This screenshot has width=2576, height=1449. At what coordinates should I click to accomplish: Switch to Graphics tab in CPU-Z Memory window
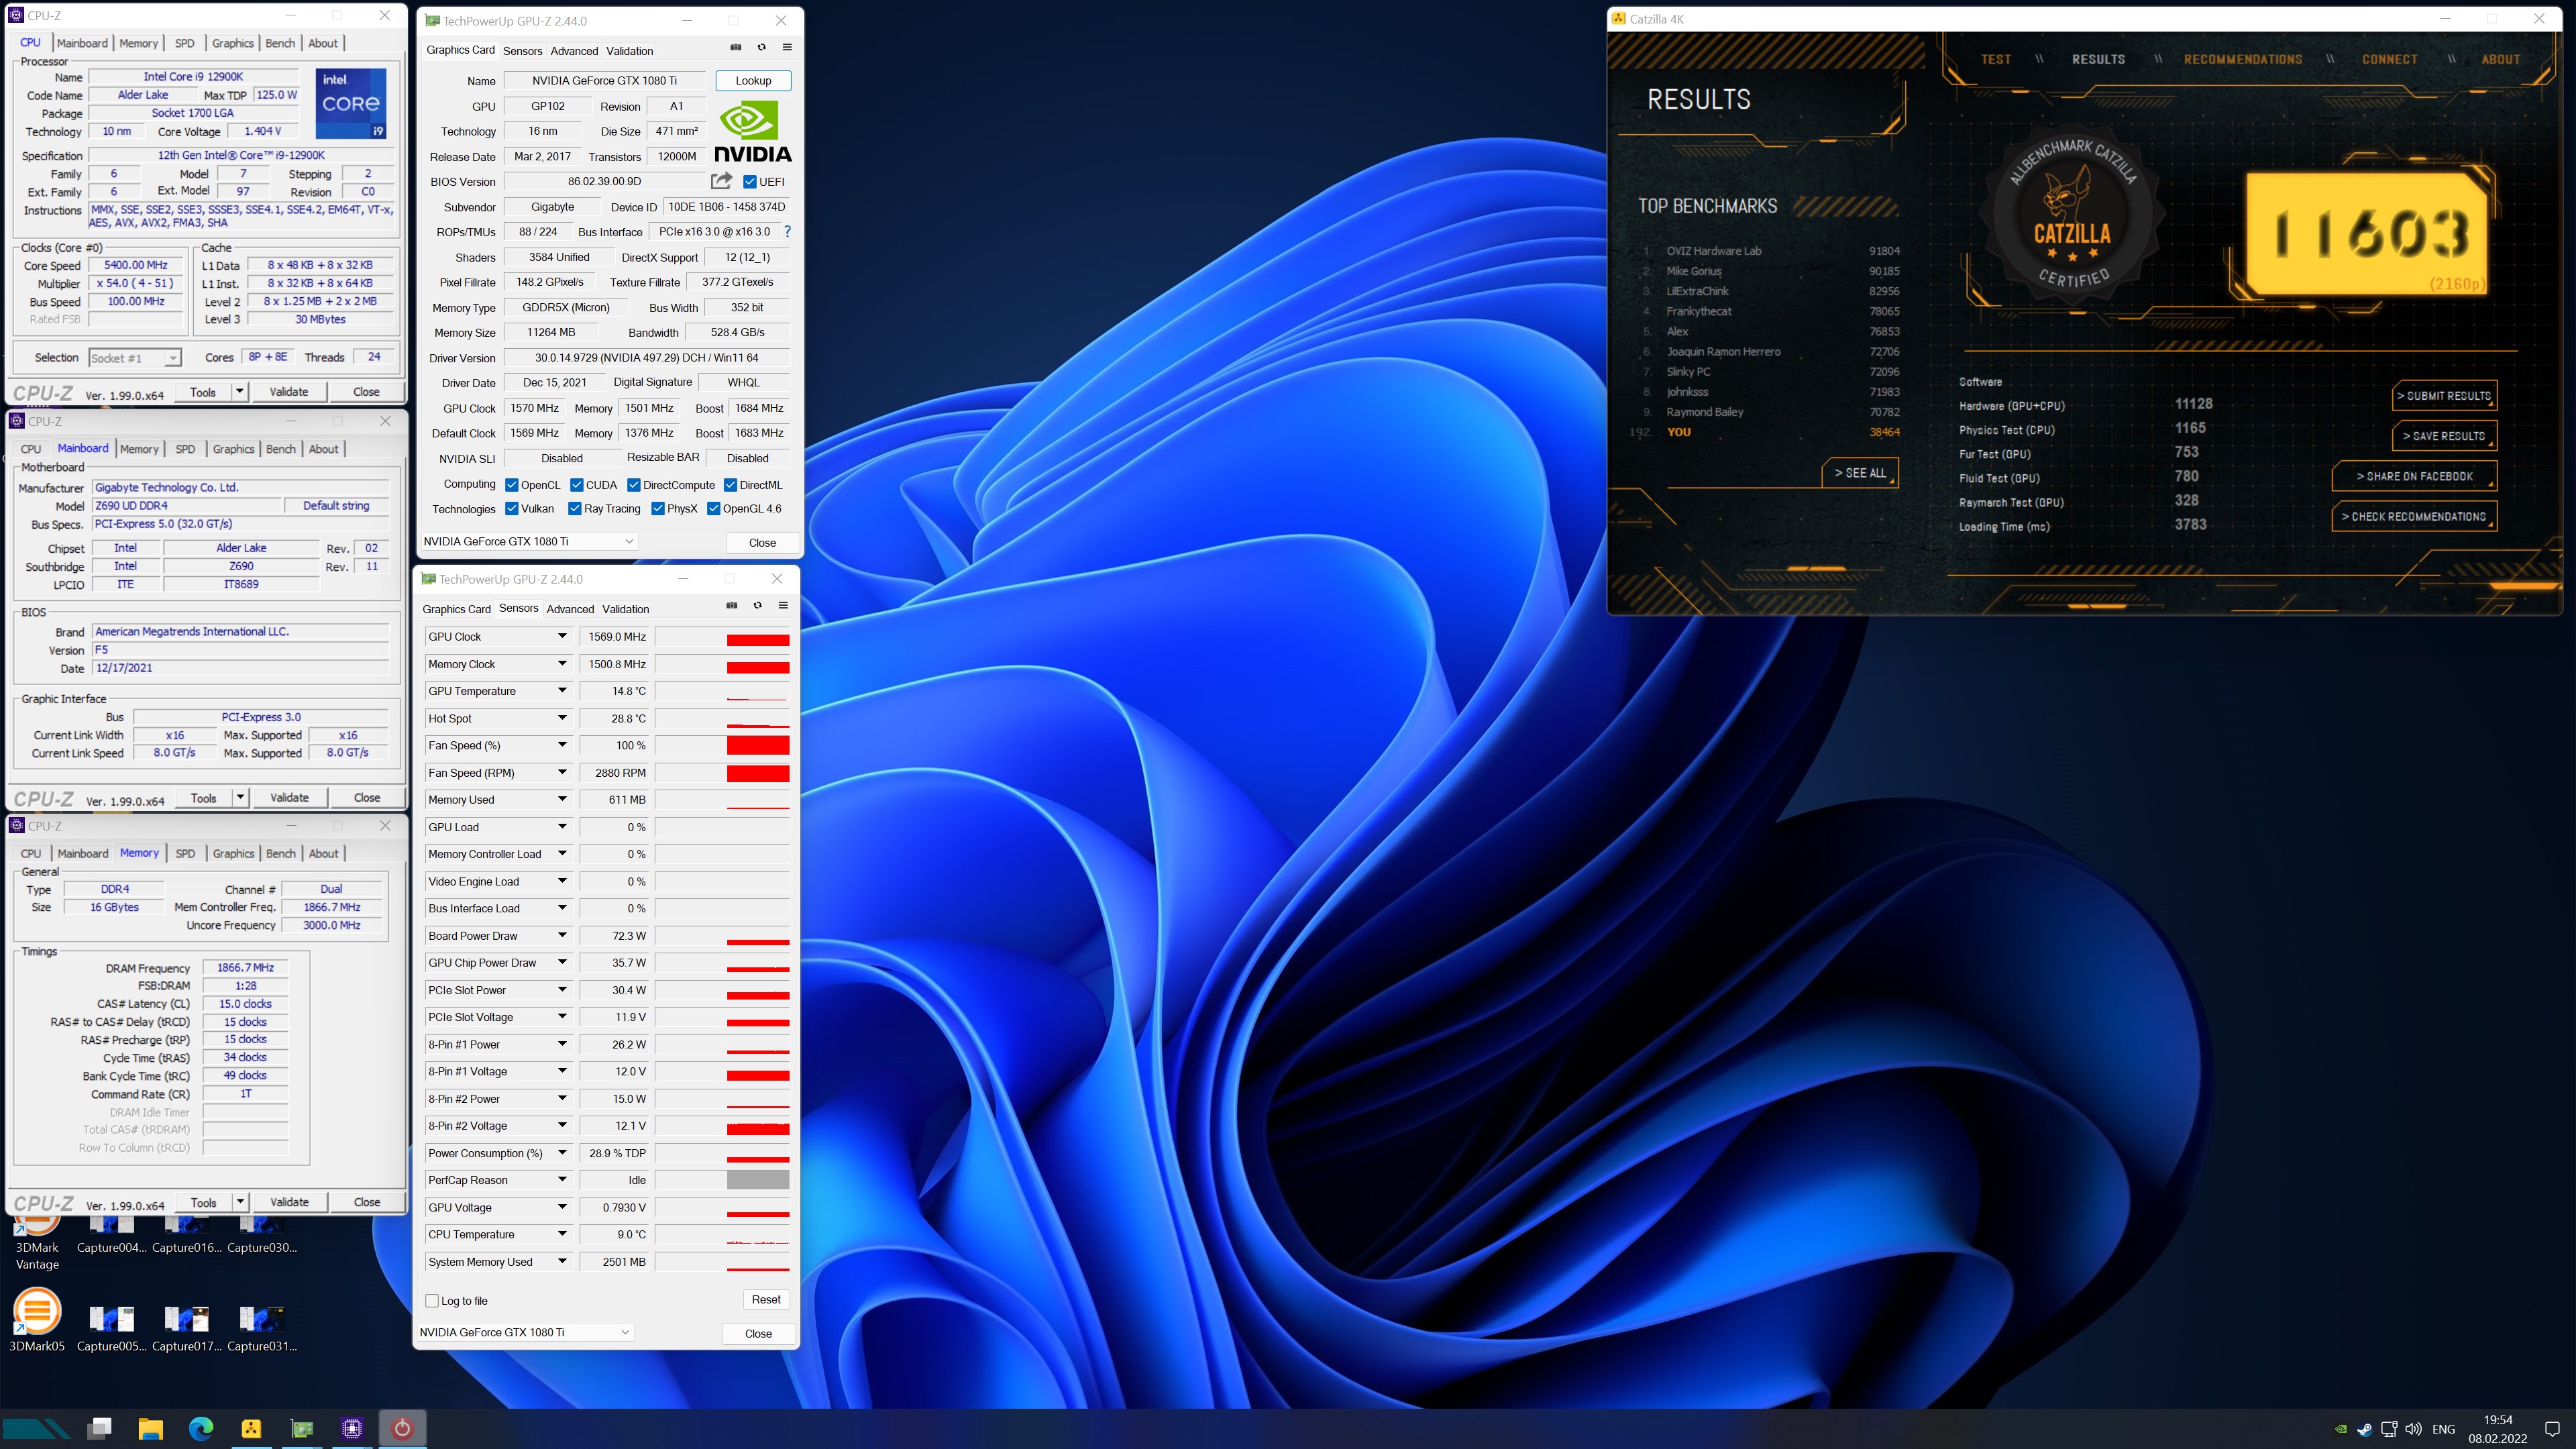click(x=234, y=853)
